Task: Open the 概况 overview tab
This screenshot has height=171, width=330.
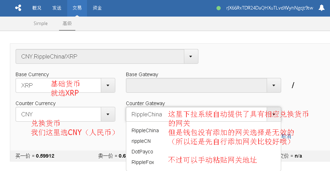Action: (37, 8)
